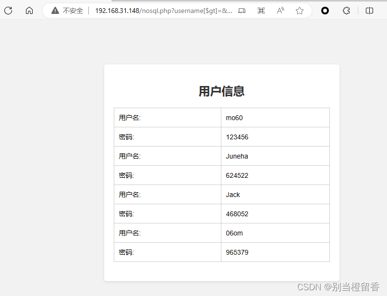This screenshot has width=387, height=296.
Task: Select username value Jack
Action: 233,195
